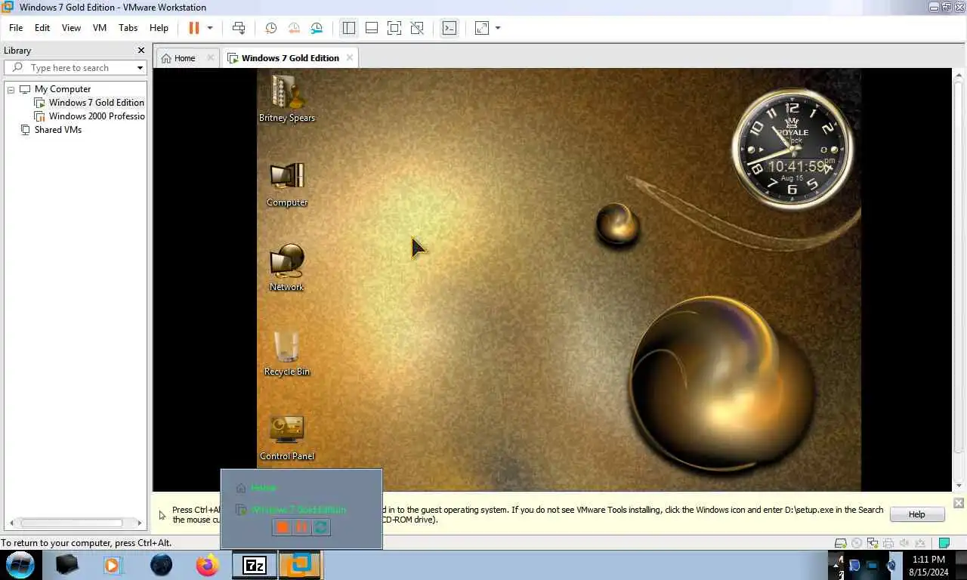Close the Library panel
Viewport: 967px width, 580px height.
point(141,51)
